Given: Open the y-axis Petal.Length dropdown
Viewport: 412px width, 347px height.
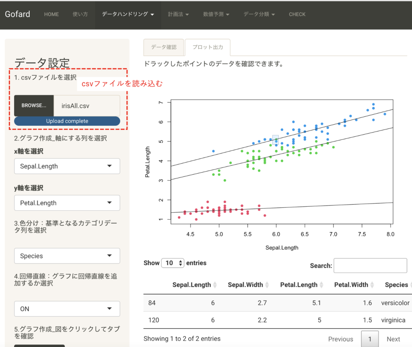Looking at the screenshot, I should pos(67,203).
